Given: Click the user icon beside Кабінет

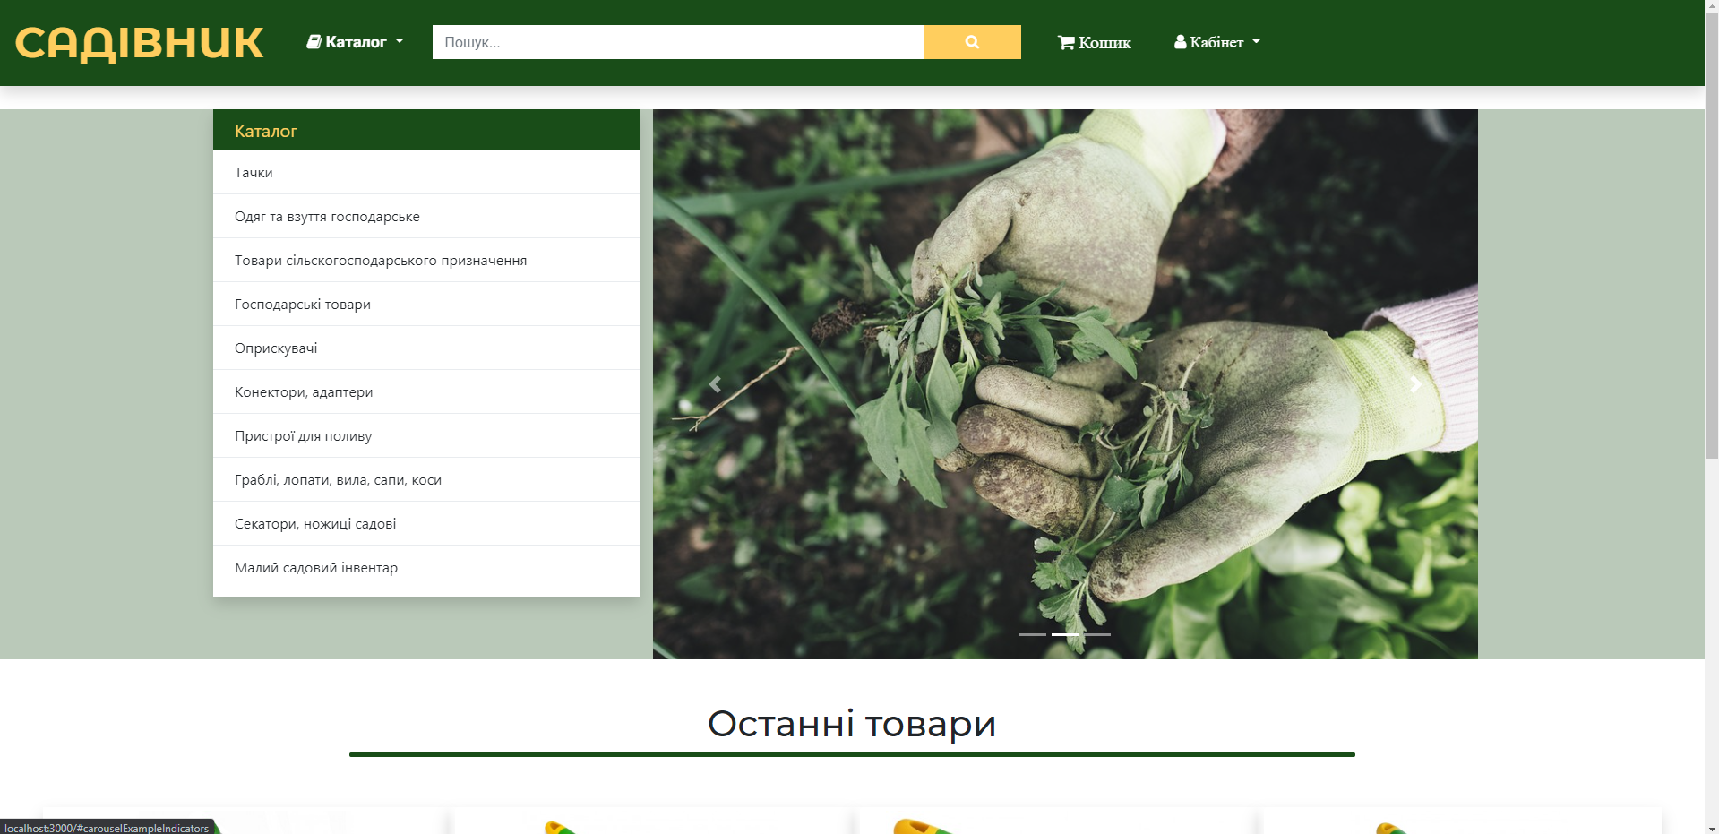Looking at the screenshot, I should tap(1180, 40).
